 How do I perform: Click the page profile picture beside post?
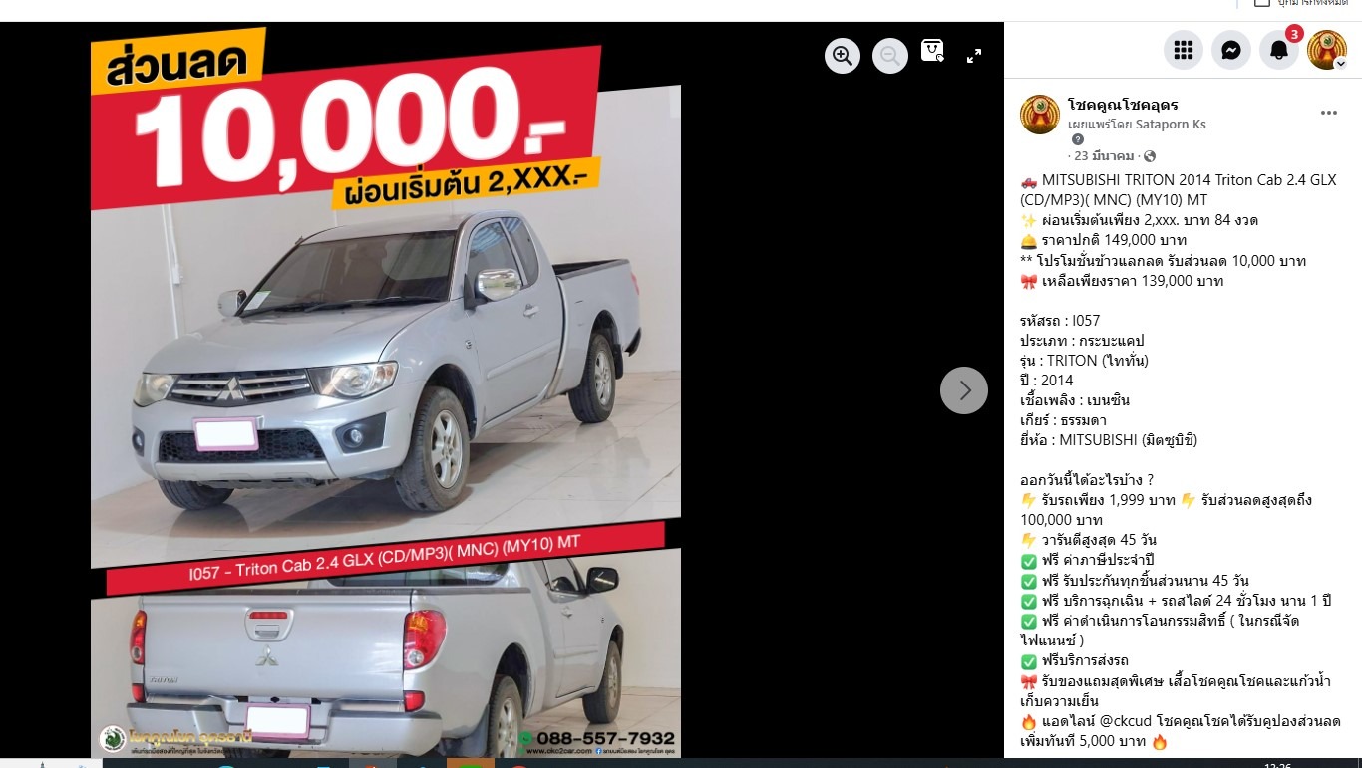(x=1040, y=115)
